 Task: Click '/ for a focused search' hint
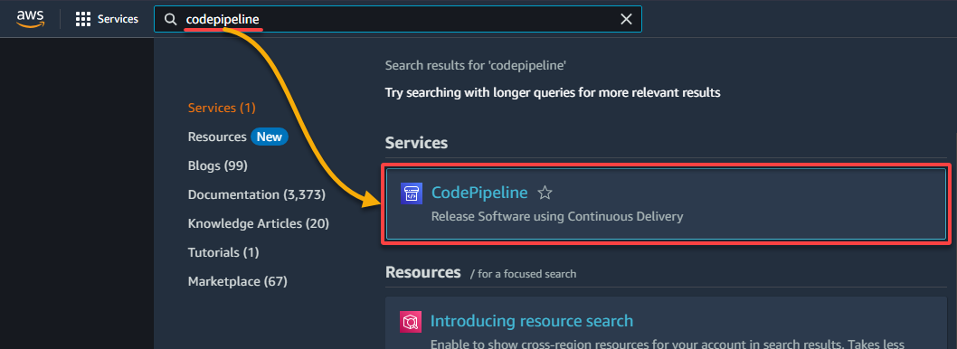click(x=523, y=274)
